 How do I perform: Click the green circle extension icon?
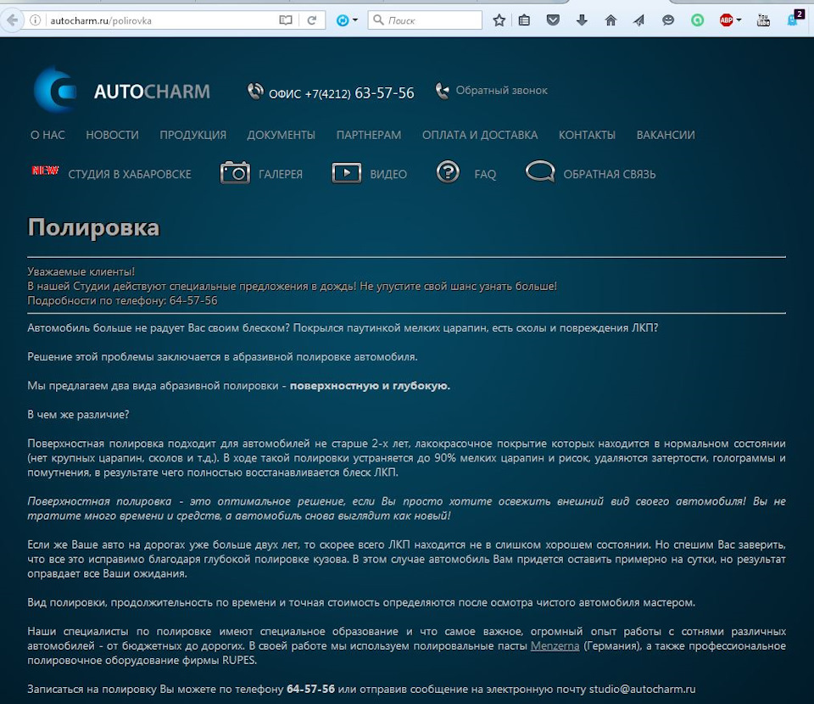697,20
